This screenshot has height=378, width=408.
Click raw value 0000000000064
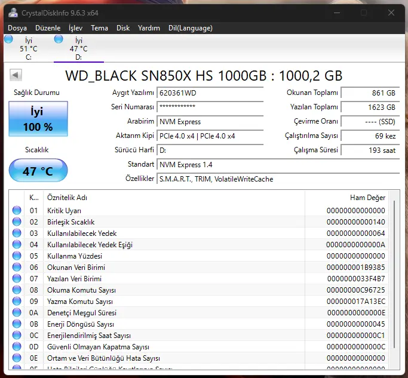pos(355,233)
